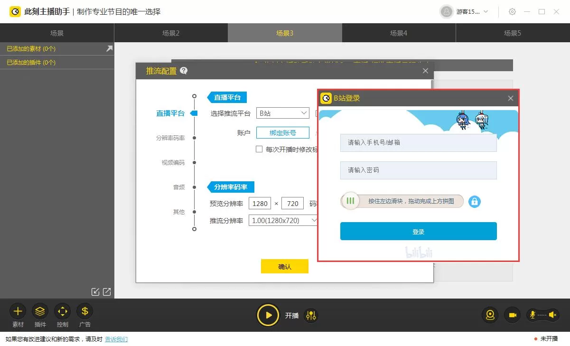Click the video camera recording icon
This screenshot has height=346, width=570.
pos(513,315)
